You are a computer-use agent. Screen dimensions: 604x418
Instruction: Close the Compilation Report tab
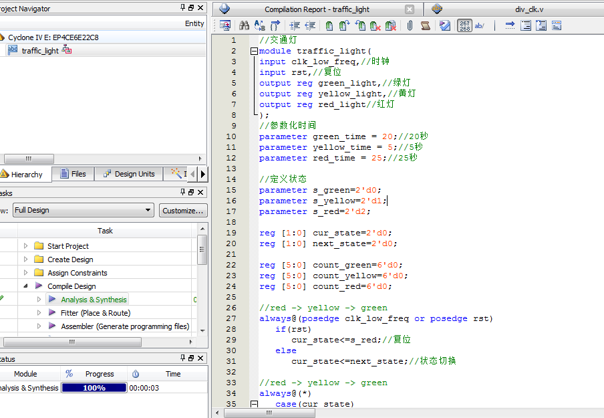[x=410, y=9]
